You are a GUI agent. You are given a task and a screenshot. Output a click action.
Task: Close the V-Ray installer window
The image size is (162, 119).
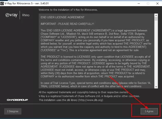[x=157, y=3]
